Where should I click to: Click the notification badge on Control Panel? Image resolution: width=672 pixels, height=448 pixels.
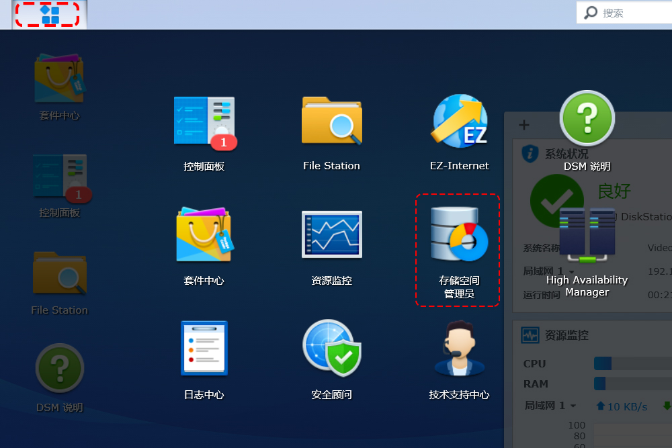tap(224, 142)
